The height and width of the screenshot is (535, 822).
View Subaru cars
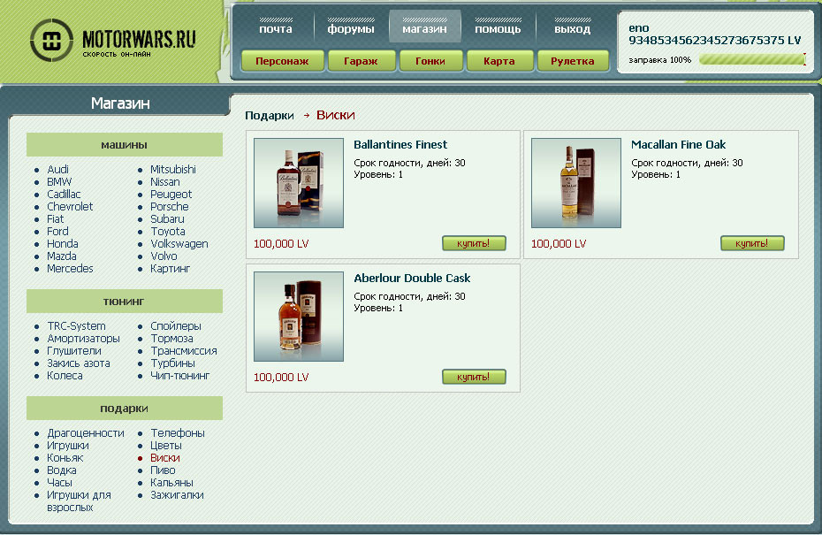click(x=167, y=218)
